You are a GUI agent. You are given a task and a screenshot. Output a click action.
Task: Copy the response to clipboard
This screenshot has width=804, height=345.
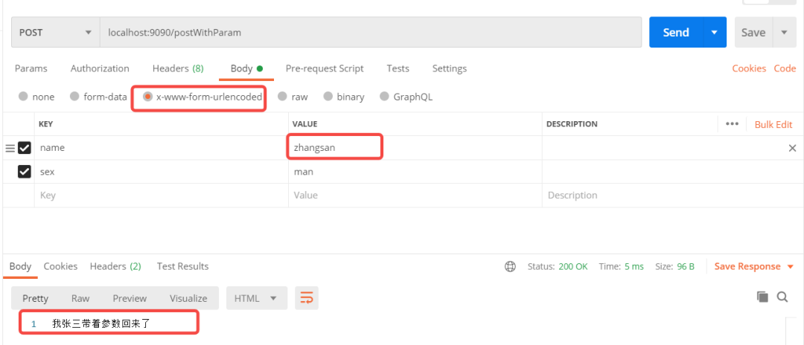pos(762,297)
